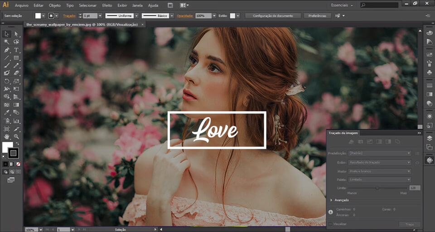
Task: Switch to the_screamy_wallpaper_by_emciem.jpg document tab
Action: (82, 24)
